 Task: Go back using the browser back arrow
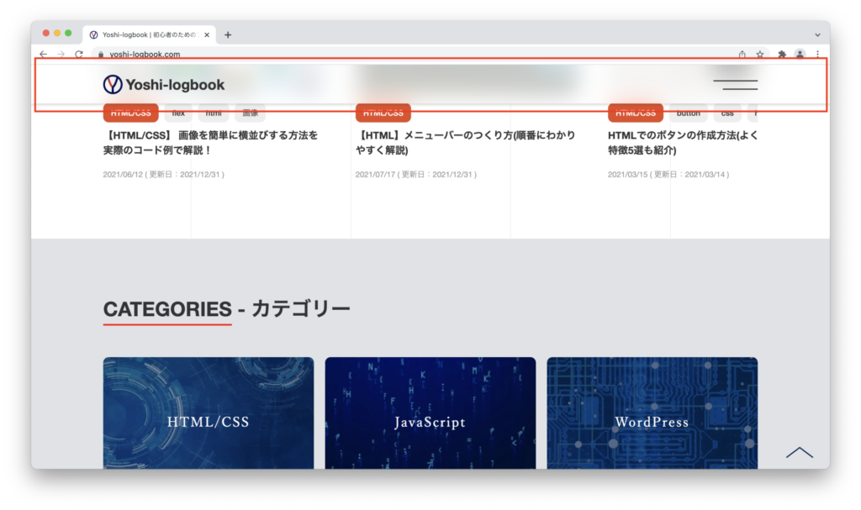click(44, 55)
